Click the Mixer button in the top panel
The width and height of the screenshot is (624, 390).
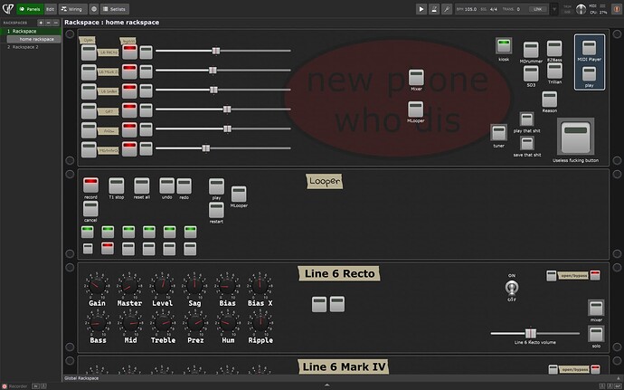coord(416,77)
